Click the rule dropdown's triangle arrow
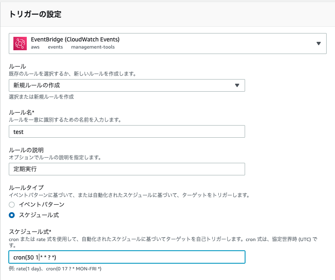Image resolution: width=335 pixels, height=280 pixels. 237,85
